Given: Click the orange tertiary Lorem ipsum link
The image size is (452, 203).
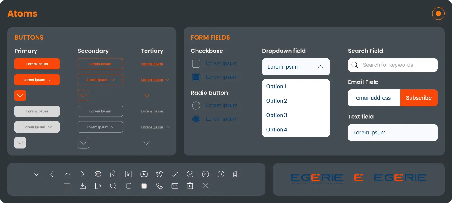Looking at the screenshot, I should 152,64.
